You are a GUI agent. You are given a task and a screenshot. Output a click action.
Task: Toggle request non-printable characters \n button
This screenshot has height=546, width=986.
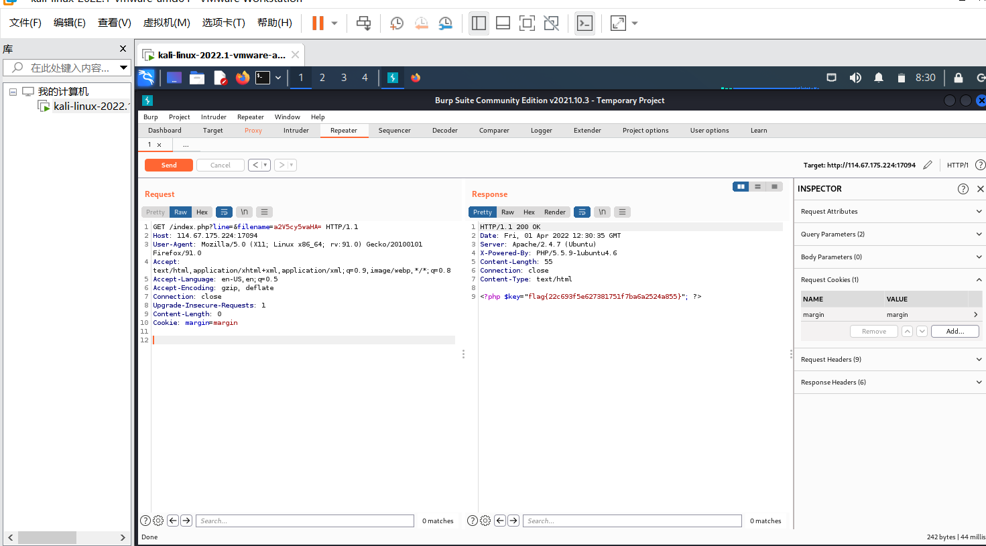tap(245, 212)
